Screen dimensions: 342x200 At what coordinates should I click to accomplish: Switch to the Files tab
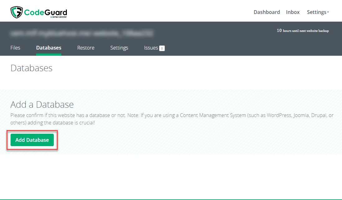tap(15, 48)
